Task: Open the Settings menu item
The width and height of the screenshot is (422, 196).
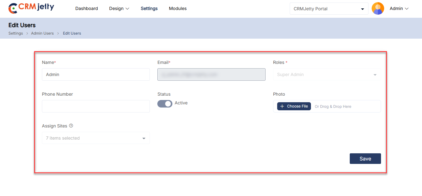Action: pos(149,9)
